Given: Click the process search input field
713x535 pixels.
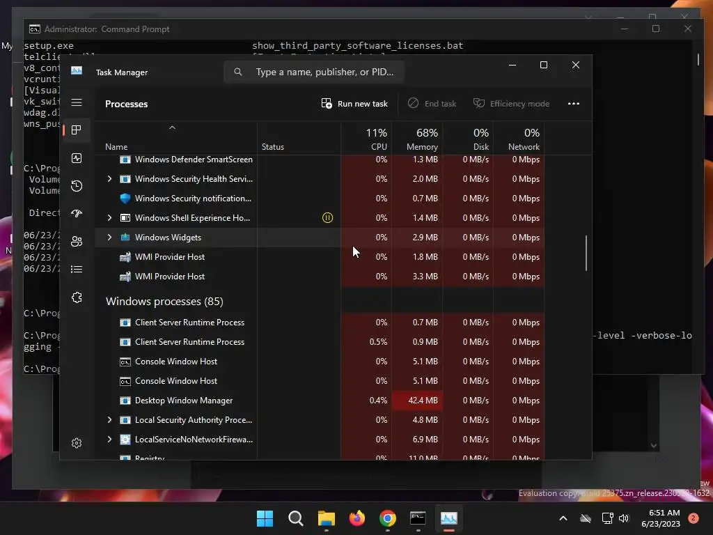Looking at the screenshot, I should point(314,72).
